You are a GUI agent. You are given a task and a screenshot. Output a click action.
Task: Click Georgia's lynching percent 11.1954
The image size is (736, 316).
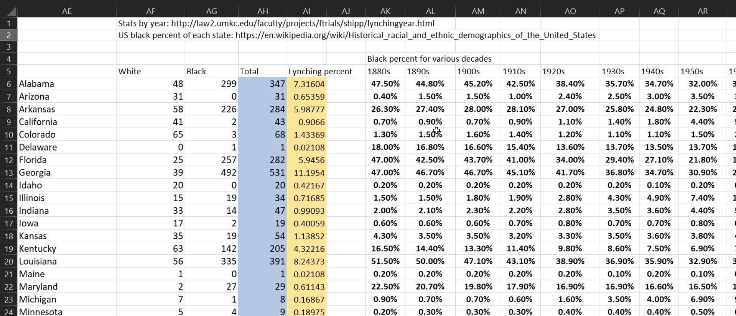(x=306, y=173)
